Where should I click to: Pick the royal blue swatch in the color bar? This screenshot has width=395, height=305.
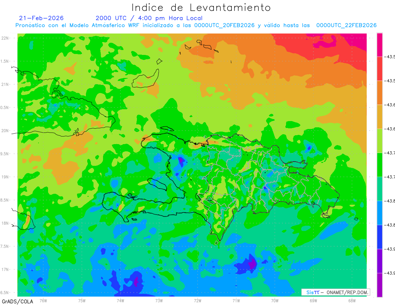point(380,237)
